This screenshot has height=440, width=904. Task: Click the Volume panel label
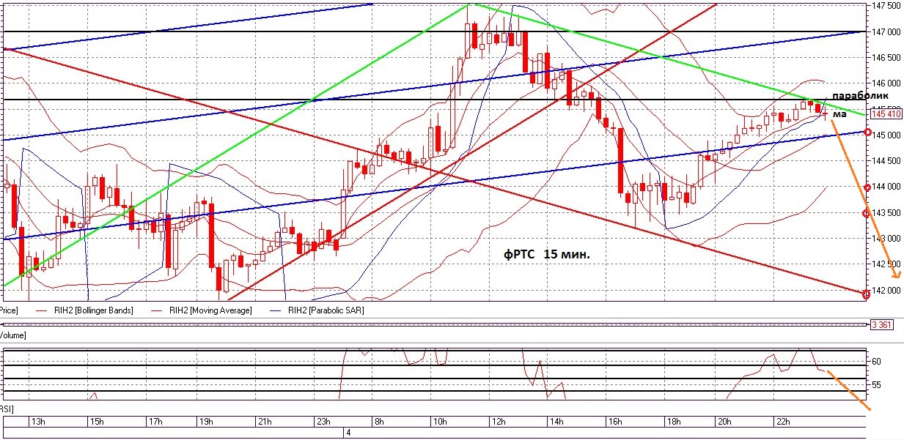[13, 335]
